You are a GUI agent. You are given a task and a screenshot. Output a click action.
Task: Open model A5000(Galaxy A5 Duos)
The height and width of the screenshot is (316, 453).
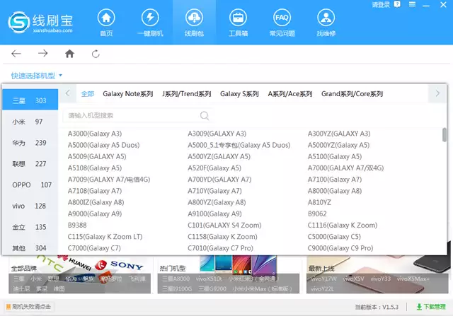point(103,145)
